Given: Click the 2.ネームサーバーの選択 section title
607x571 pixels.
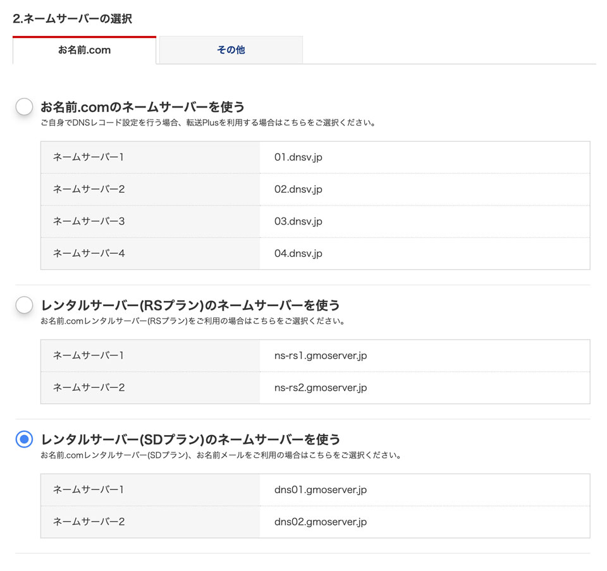Looking at the screenshot, I should 72,18.
